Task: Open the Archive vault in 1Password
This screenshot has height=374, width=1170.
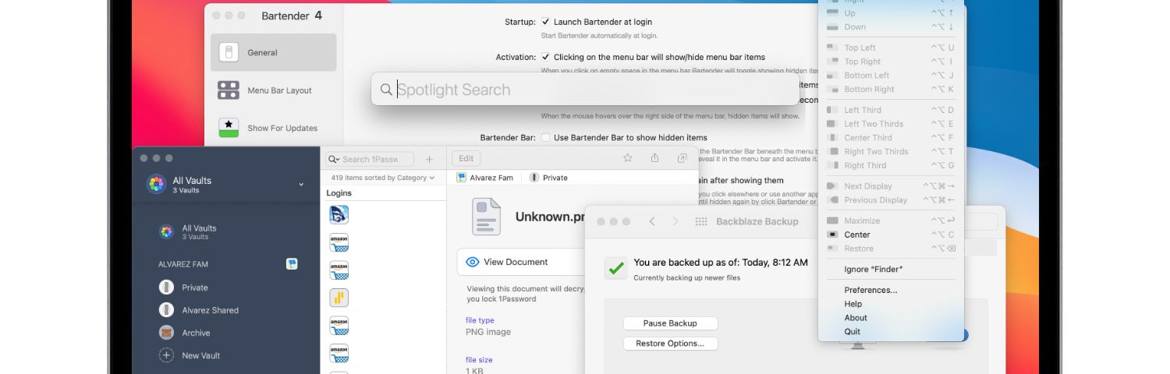Action: click(226, 333)
